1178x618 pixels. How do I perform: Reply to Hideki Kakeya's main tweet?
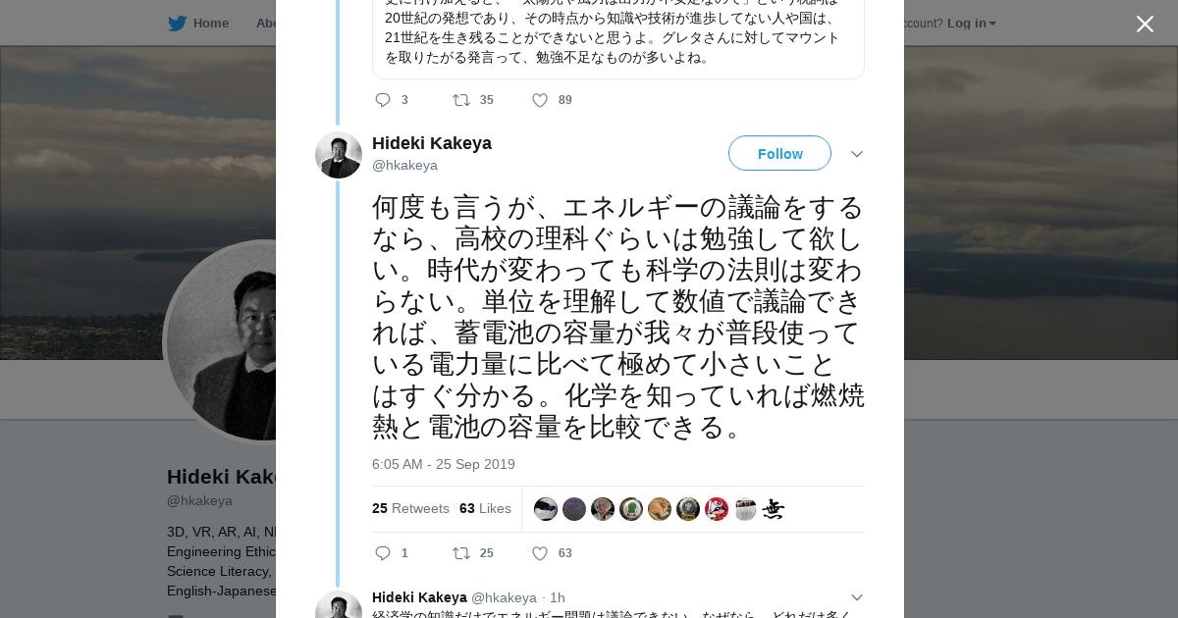383,553
